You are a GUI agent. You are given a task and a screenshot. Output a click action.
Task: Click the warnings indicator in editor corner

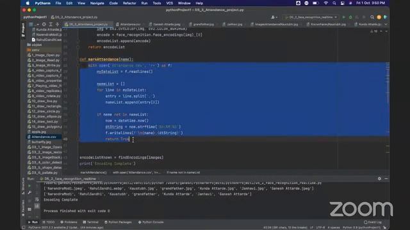click(x=374, y=31)
